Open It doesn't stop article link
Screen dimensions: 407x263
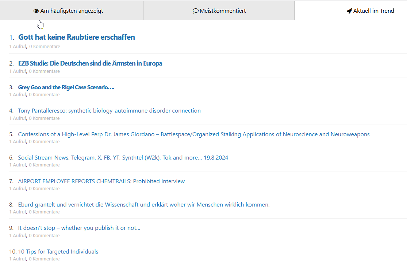tap(79, 228)
